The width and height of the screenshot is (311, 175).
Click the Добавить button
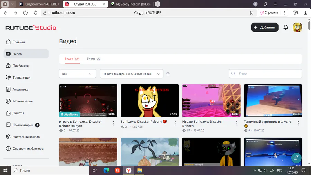click(x=265, y=27)
